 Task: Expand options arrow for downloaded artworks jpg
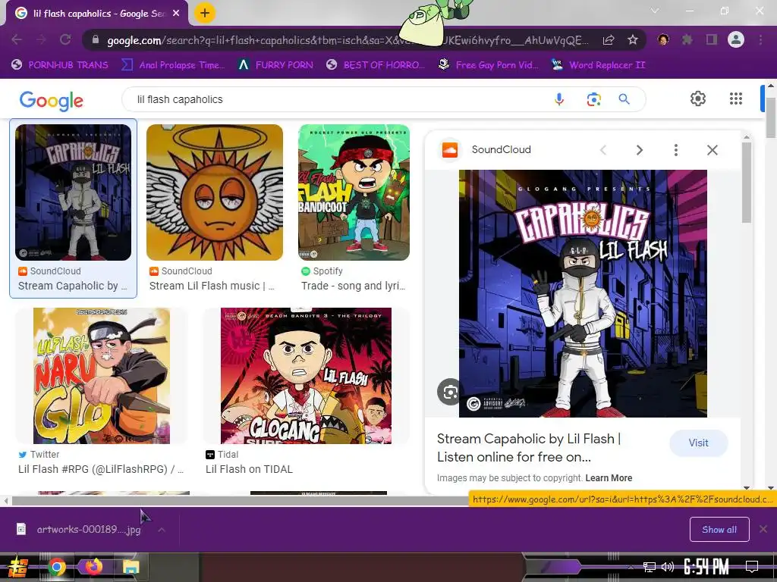point(162,530)
